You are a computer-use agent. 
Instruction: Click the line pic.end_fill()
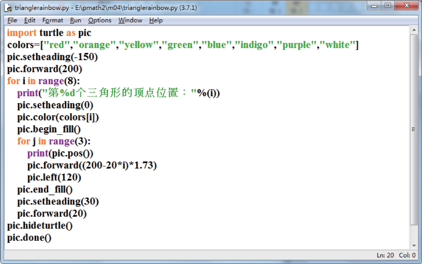click(x=45, y=189)
